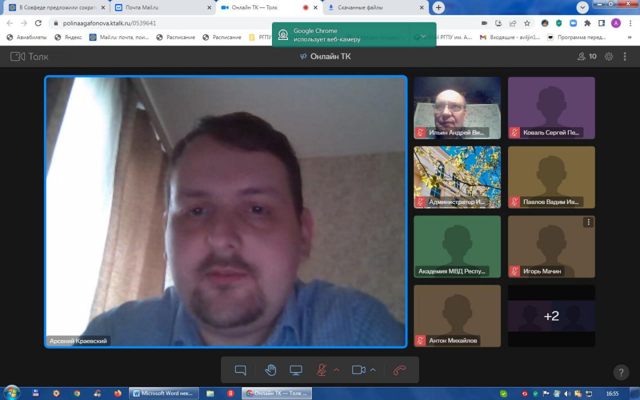
Task: Open the Авиабилеты bookmark
Action: (27, 37)
